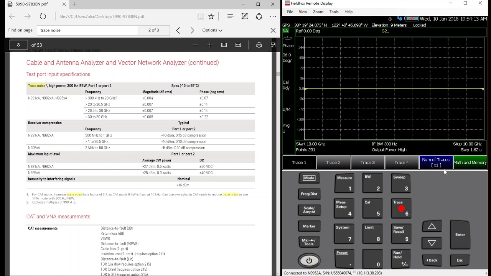
Task: Click the down arrow key
Action: [x=432, y=243]
